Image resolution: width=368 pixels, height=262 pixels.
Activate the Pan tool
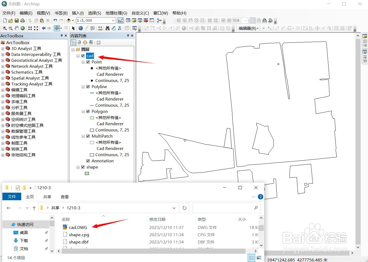(16, 28)
